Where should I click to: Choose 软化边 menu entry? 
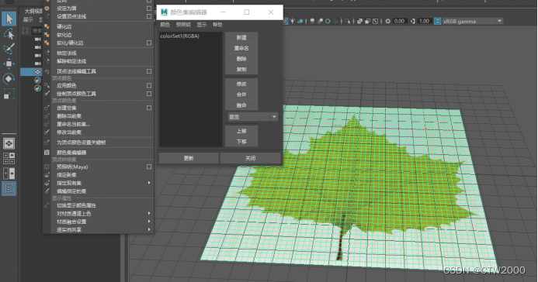tap(64, 35)
